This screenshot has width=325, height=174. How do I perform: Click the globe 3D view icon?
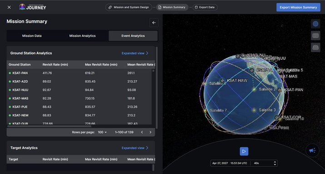click(x=315, y=24)
